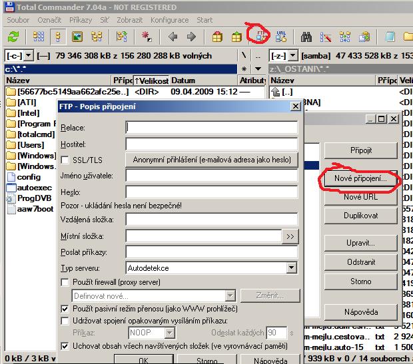Click the FTP URL toolbar icon
This screenshot has width=413, height=364.
280,37
